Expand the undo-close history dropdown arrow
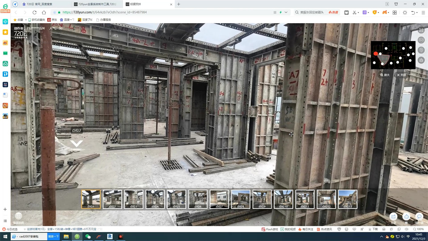The width and height of the screenshot is (428, 241). pyautogui.click(x=417, y=12)
